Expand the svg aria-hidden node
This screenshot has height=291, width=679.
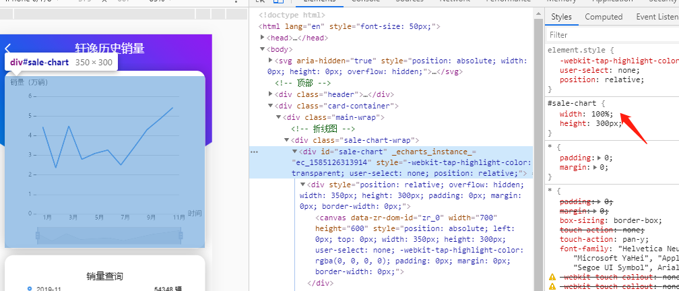[x=271, y=60]
